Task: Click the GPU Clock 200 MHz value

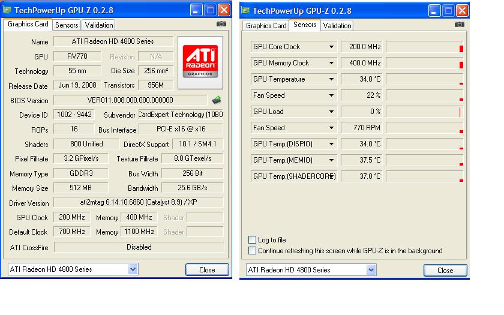Action: [x=71, y=217]
